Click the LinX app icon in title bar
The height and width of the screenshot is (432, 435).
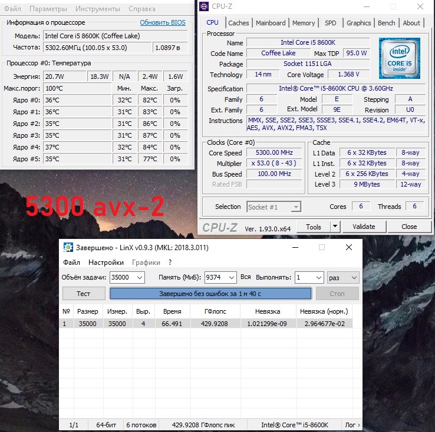pos(68,247)
